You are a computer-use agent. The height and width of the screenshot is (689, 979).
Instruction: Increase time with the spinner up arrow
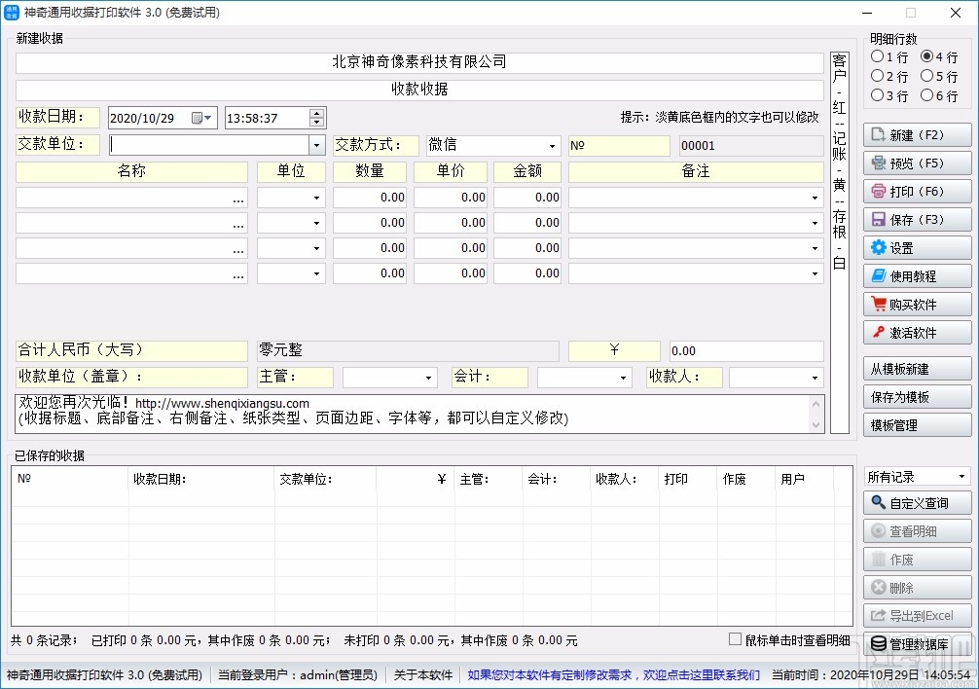pos(314,113)
